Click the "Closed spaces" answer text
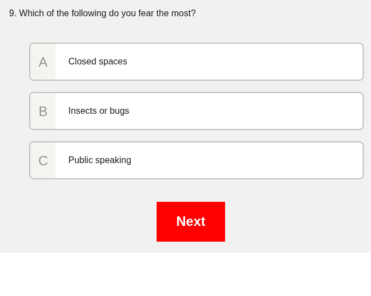Screen dimensions: 371x296 pos(98,62)
